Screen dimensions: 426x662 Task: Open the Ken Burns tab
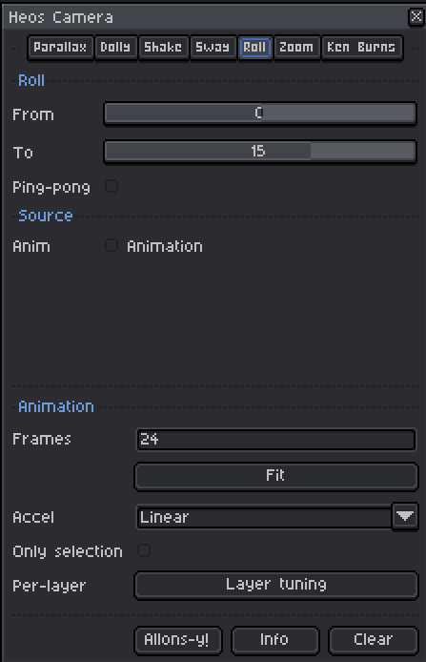[361, 48]
